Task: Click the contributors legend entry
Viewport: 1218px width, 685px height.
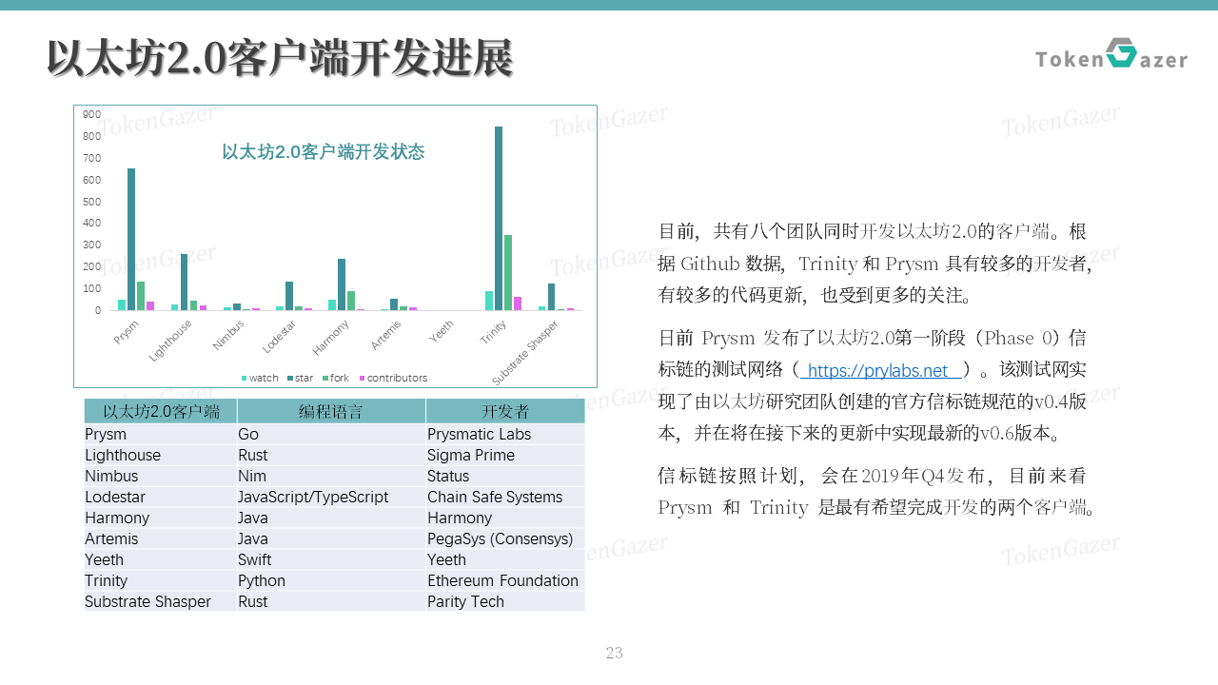Action: [393, 379]
